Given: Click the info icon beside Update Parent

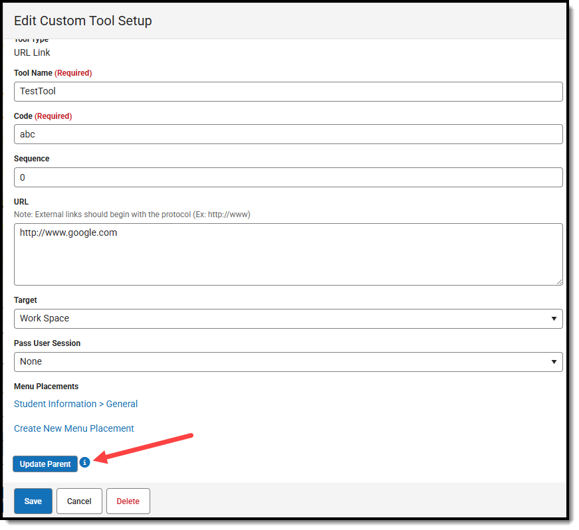Looking at the screenshot, I should point(84,463).
